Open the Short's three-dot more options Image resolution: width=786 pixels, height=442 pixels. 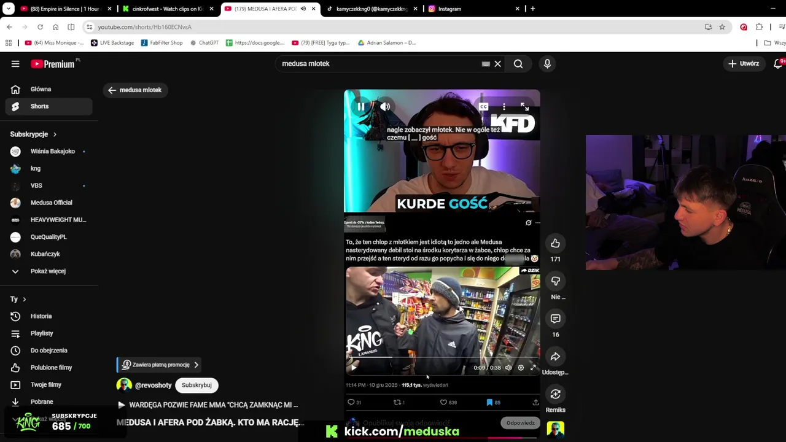click(x=504, y=107)
